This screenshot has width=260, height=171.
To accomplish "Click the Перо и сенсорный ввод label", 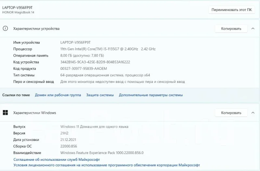I will tap(33, 82).
